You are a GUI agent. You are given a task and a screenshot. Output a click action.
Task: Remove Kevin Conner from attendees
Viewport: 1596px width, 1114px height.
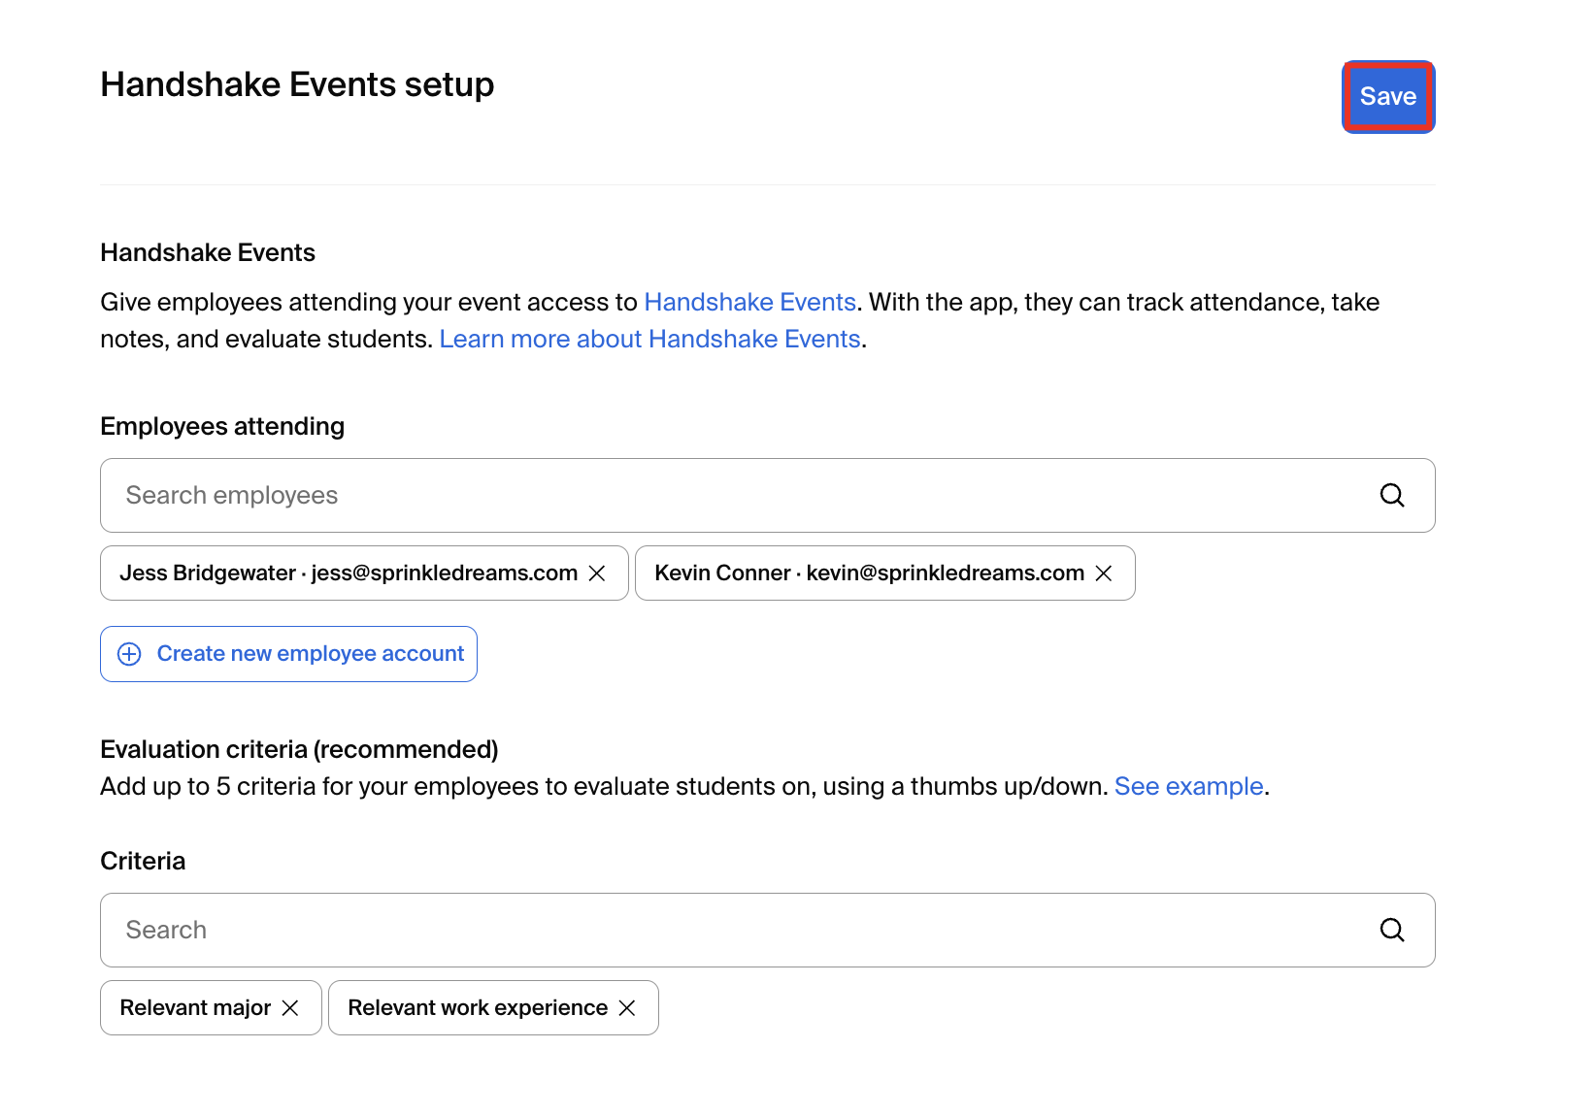[x=1104, y=573]
